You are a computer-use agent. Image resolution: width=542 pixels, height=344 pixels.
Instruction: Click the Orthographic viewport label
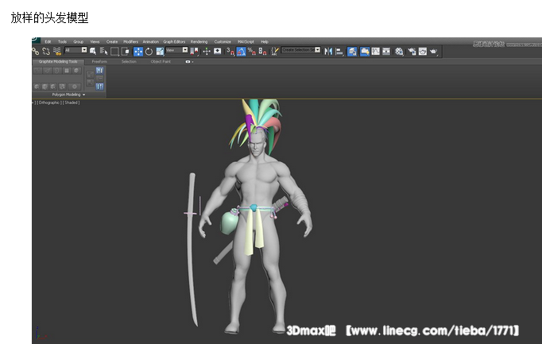[x=49, y=102]
